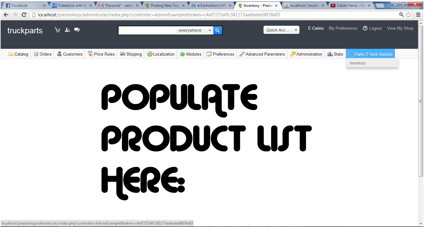The image size is (424, 227).
Task: Click the truckparts shop name
Action: pyautogui.click(x=25, y=31)
